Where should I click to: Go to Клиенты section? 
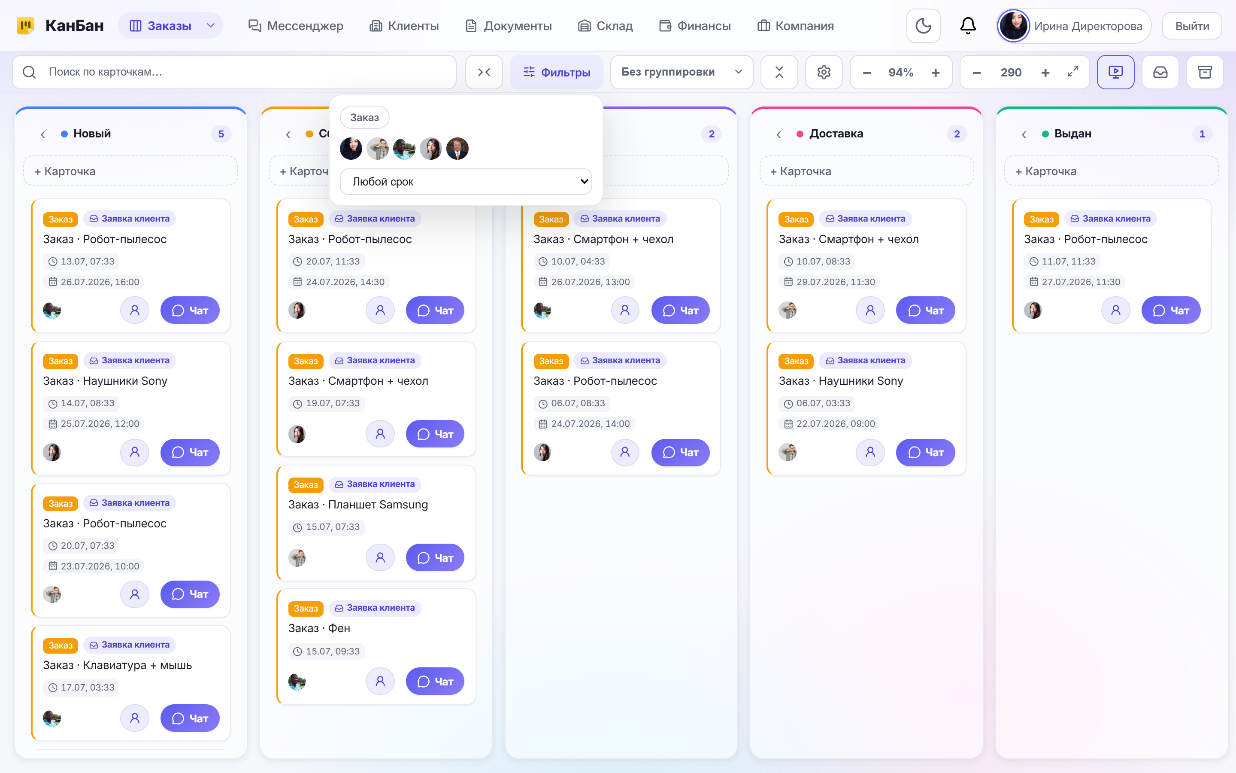pyautogui.click(x=404, y=26)
